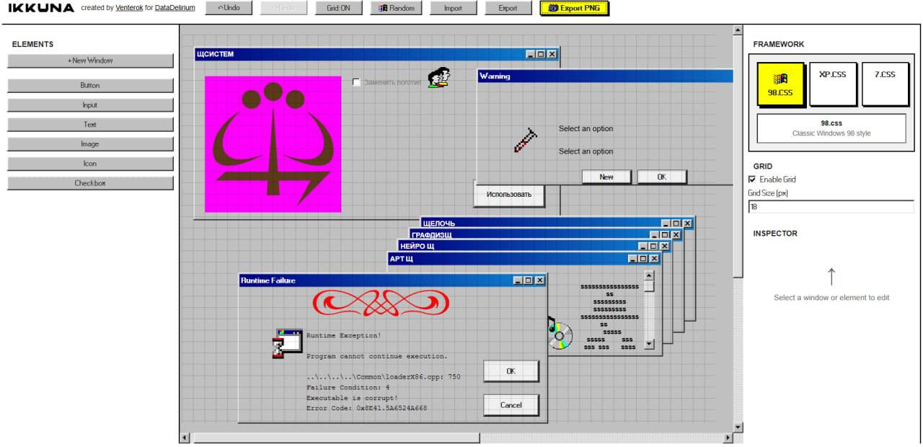Click the Grid Size input field

(831, 207)
